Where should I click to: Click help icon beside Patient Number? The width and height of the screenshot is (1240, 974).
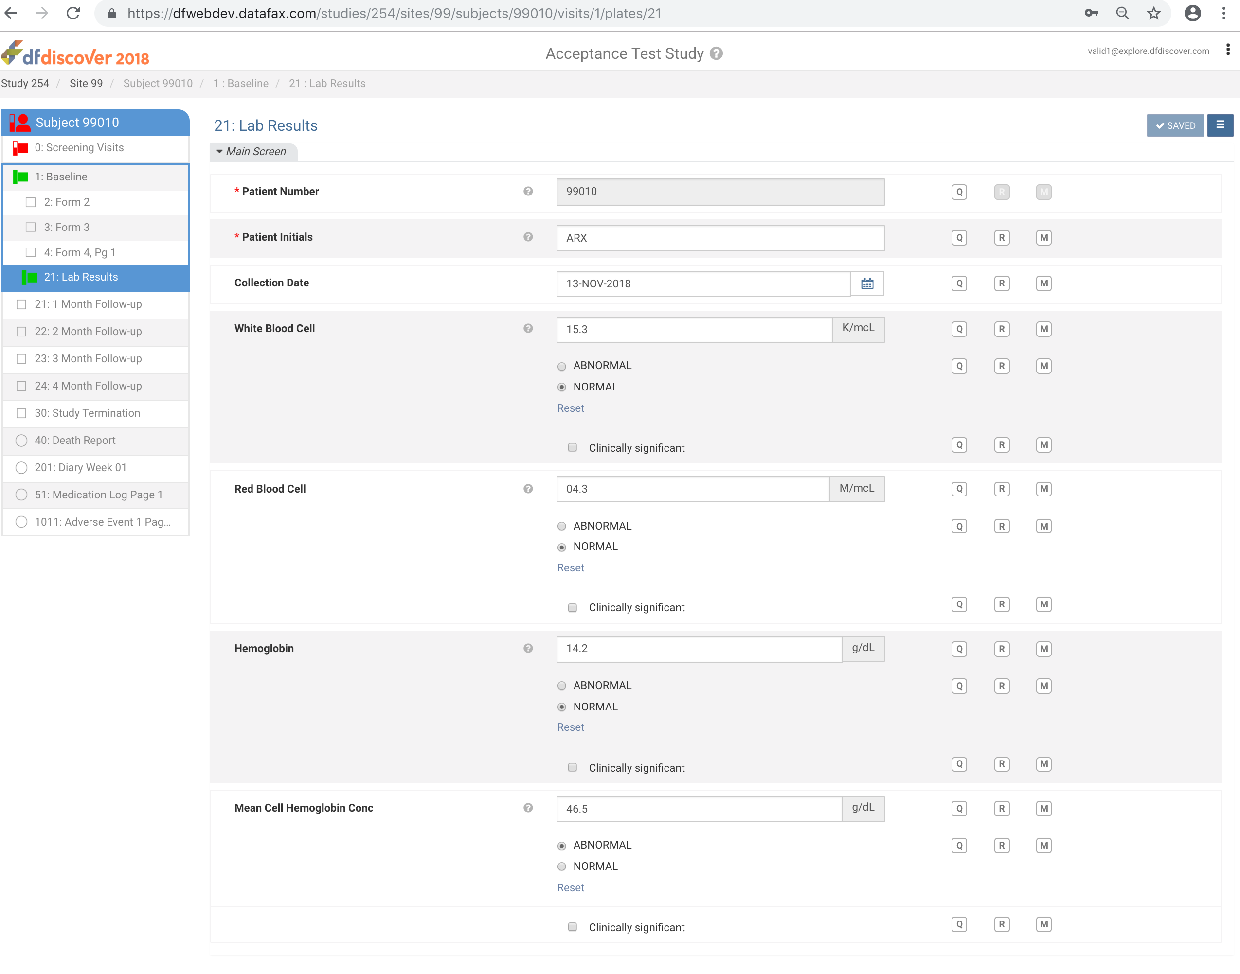pyautogui.click(x=528, y=192)
